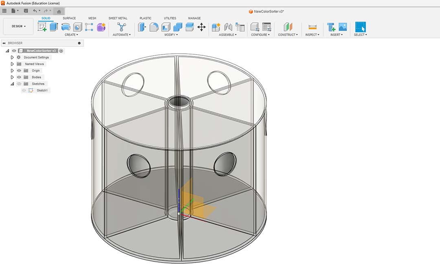Switch to the UTILITIES tab

tap(170, 18)
